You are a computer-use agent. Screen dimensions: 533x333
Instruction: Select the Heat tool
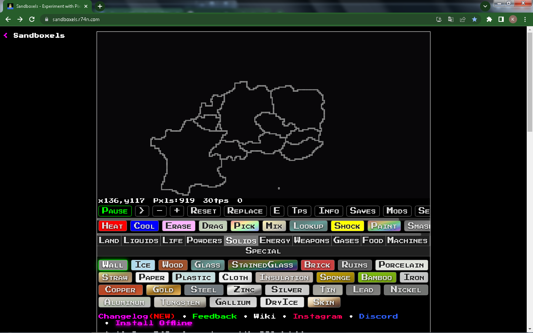coord(113,226)
